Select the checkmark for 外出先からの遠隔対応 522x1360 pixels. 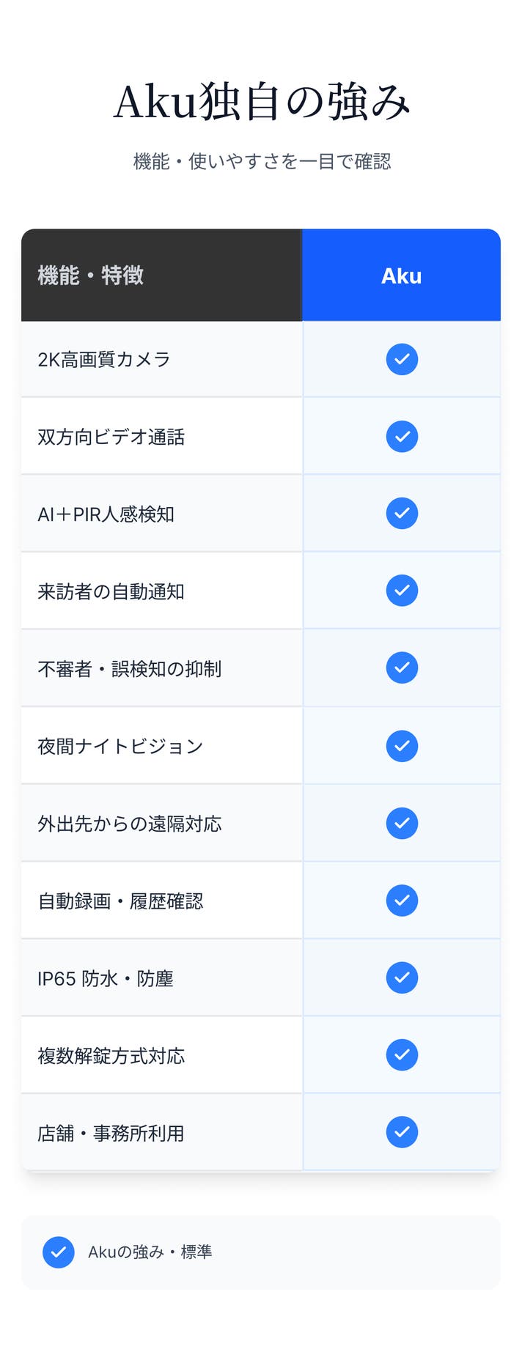pos(402,823)
